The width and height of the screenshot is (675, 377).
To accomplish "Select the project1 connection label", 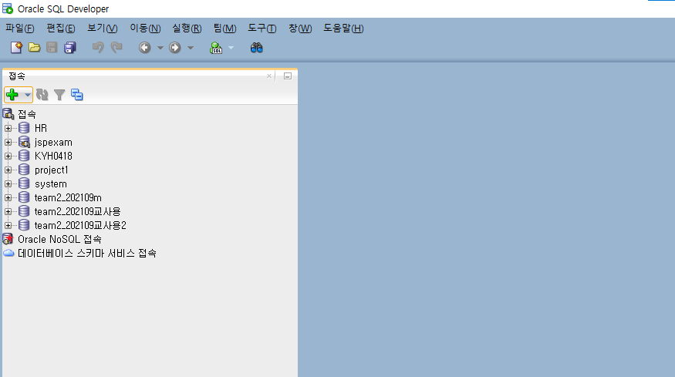I will tap(51, 170).
